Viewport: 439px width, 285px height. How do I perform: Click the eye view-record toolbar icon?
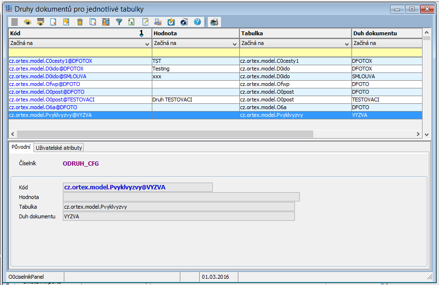coord(28,22)
